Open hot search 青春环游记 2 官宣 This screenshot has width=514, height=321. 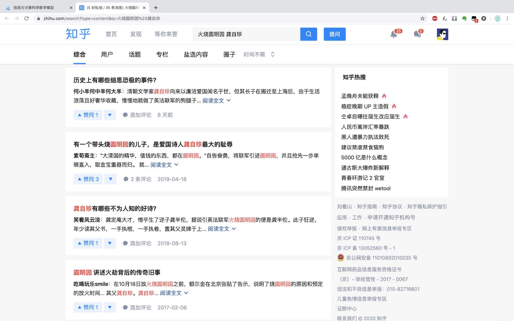(x=363, y=178)
